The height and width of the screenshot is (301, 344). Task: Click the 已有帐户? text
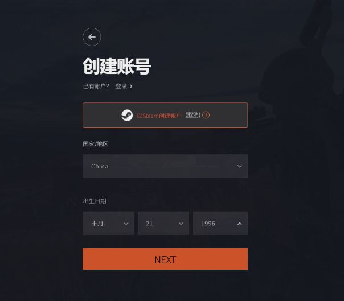pos(96,86)
